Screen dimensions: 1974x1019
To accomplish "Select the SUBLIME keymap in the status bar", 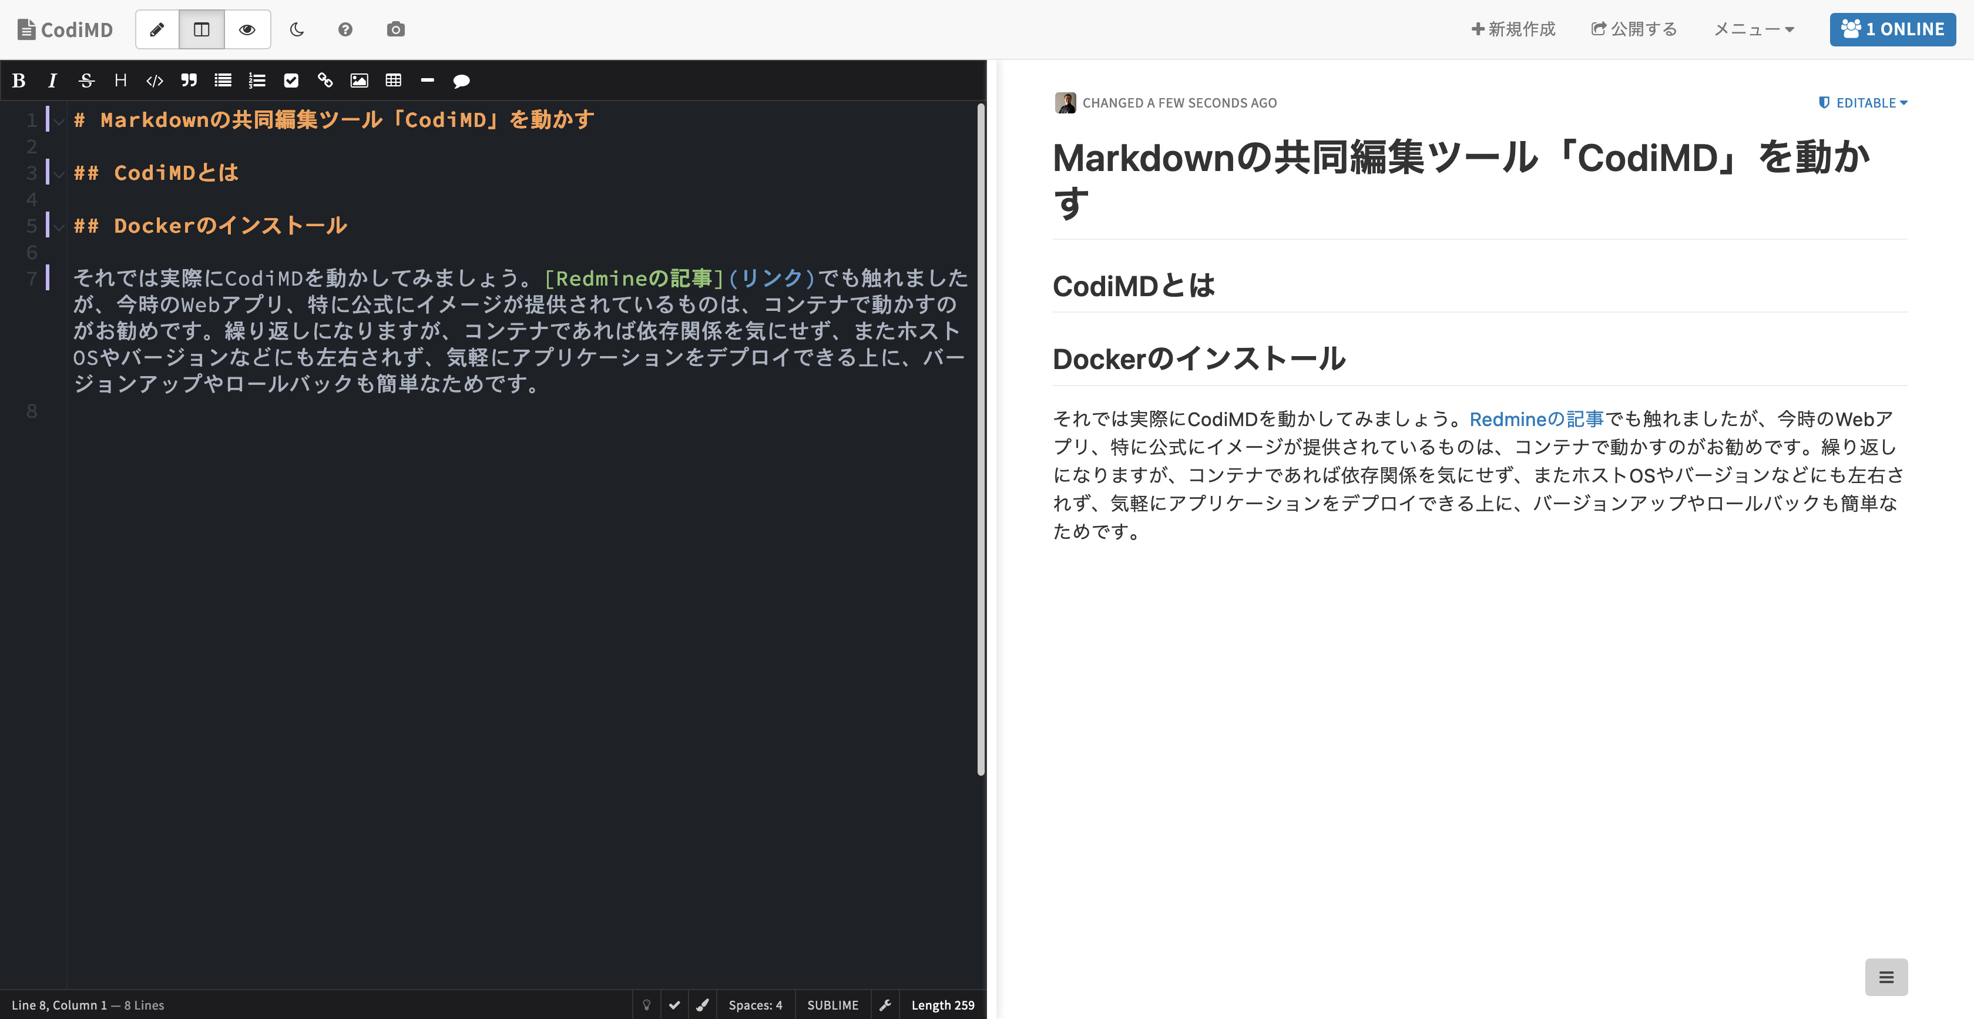I will (x=833, y=1004).
